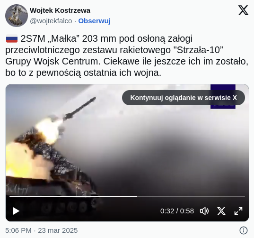The width and height of the screenshot is (254, 238).
Task: Expand the video to fullscreen
Action: (x=238, y=211)
